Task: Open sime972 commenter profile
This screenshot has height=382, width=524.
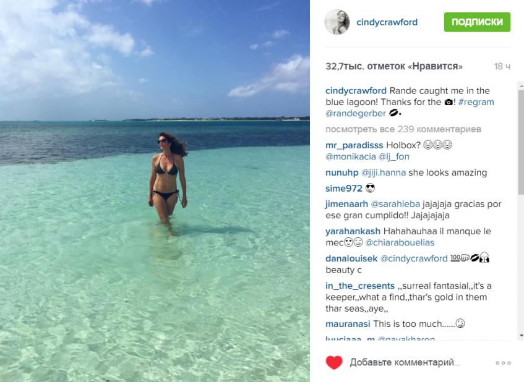Action: tap(343, 189)
